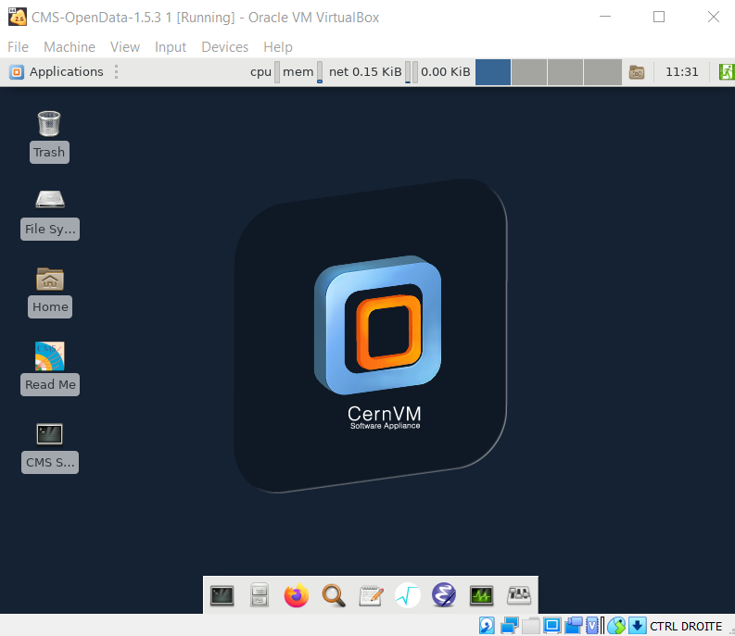This screenshot has width=735, height=636.
Task: Click the clock showing 11:31
Action: click(681, 72)
